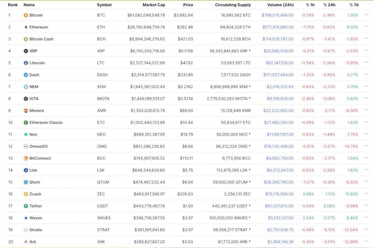Select Dash price $331.85

pyautogui.click(x=186, y=75)
